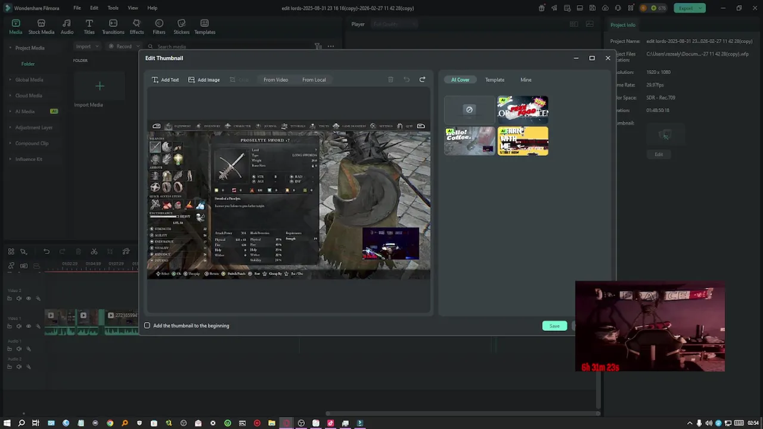The width and height of the screenshot is (763, 429).
Task: Open the Audio tab
Action: click(67, 27)
